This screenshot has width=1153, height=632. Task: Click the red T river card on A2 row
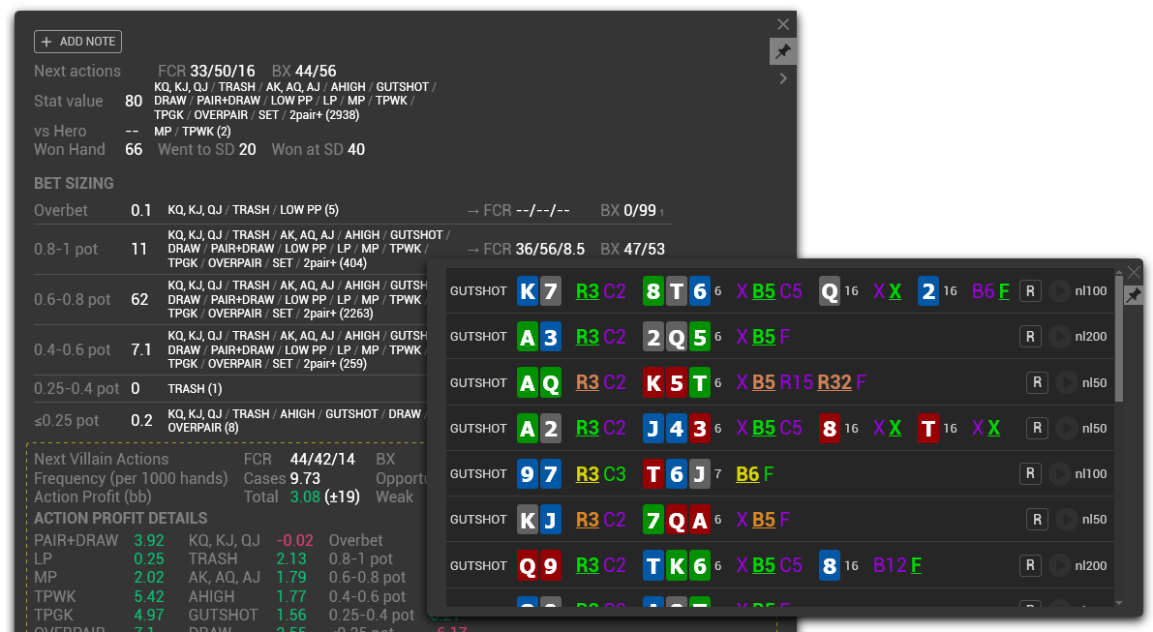928,428
